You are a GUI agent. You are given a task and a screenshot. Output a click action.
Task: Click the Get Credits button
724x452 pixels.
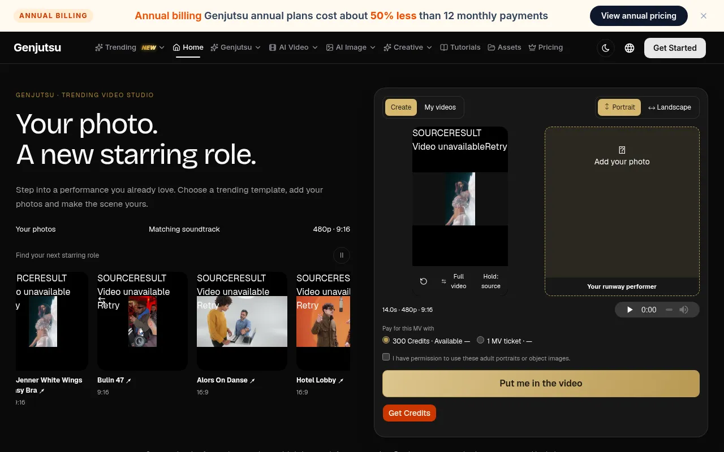[410, 413]
